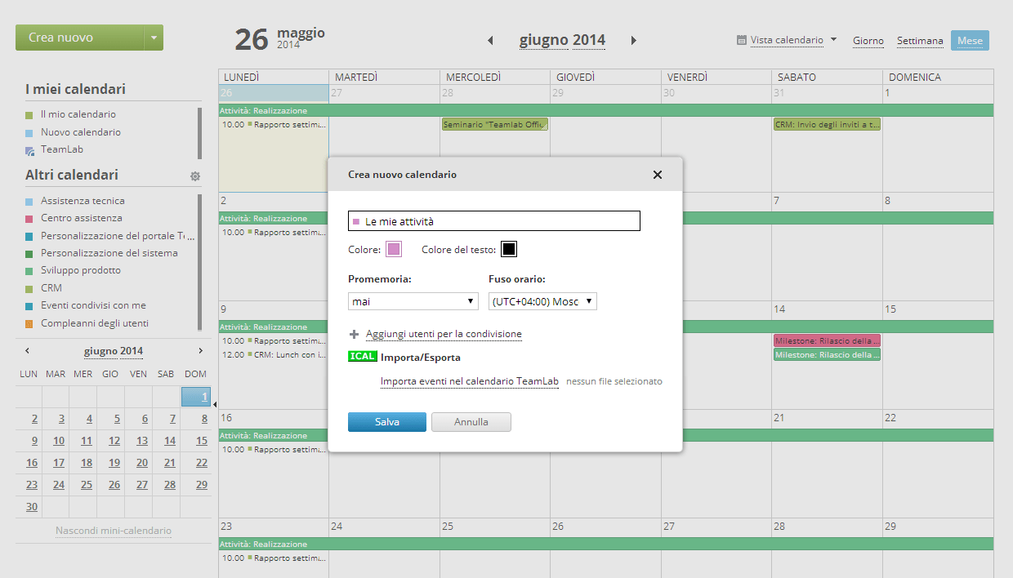Go to next month in main header
1013x578 pixels.
pos(633,40)
